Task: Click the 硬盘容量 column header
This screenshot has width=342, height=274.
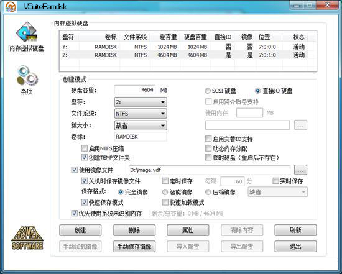Action: tap(195, 37)
